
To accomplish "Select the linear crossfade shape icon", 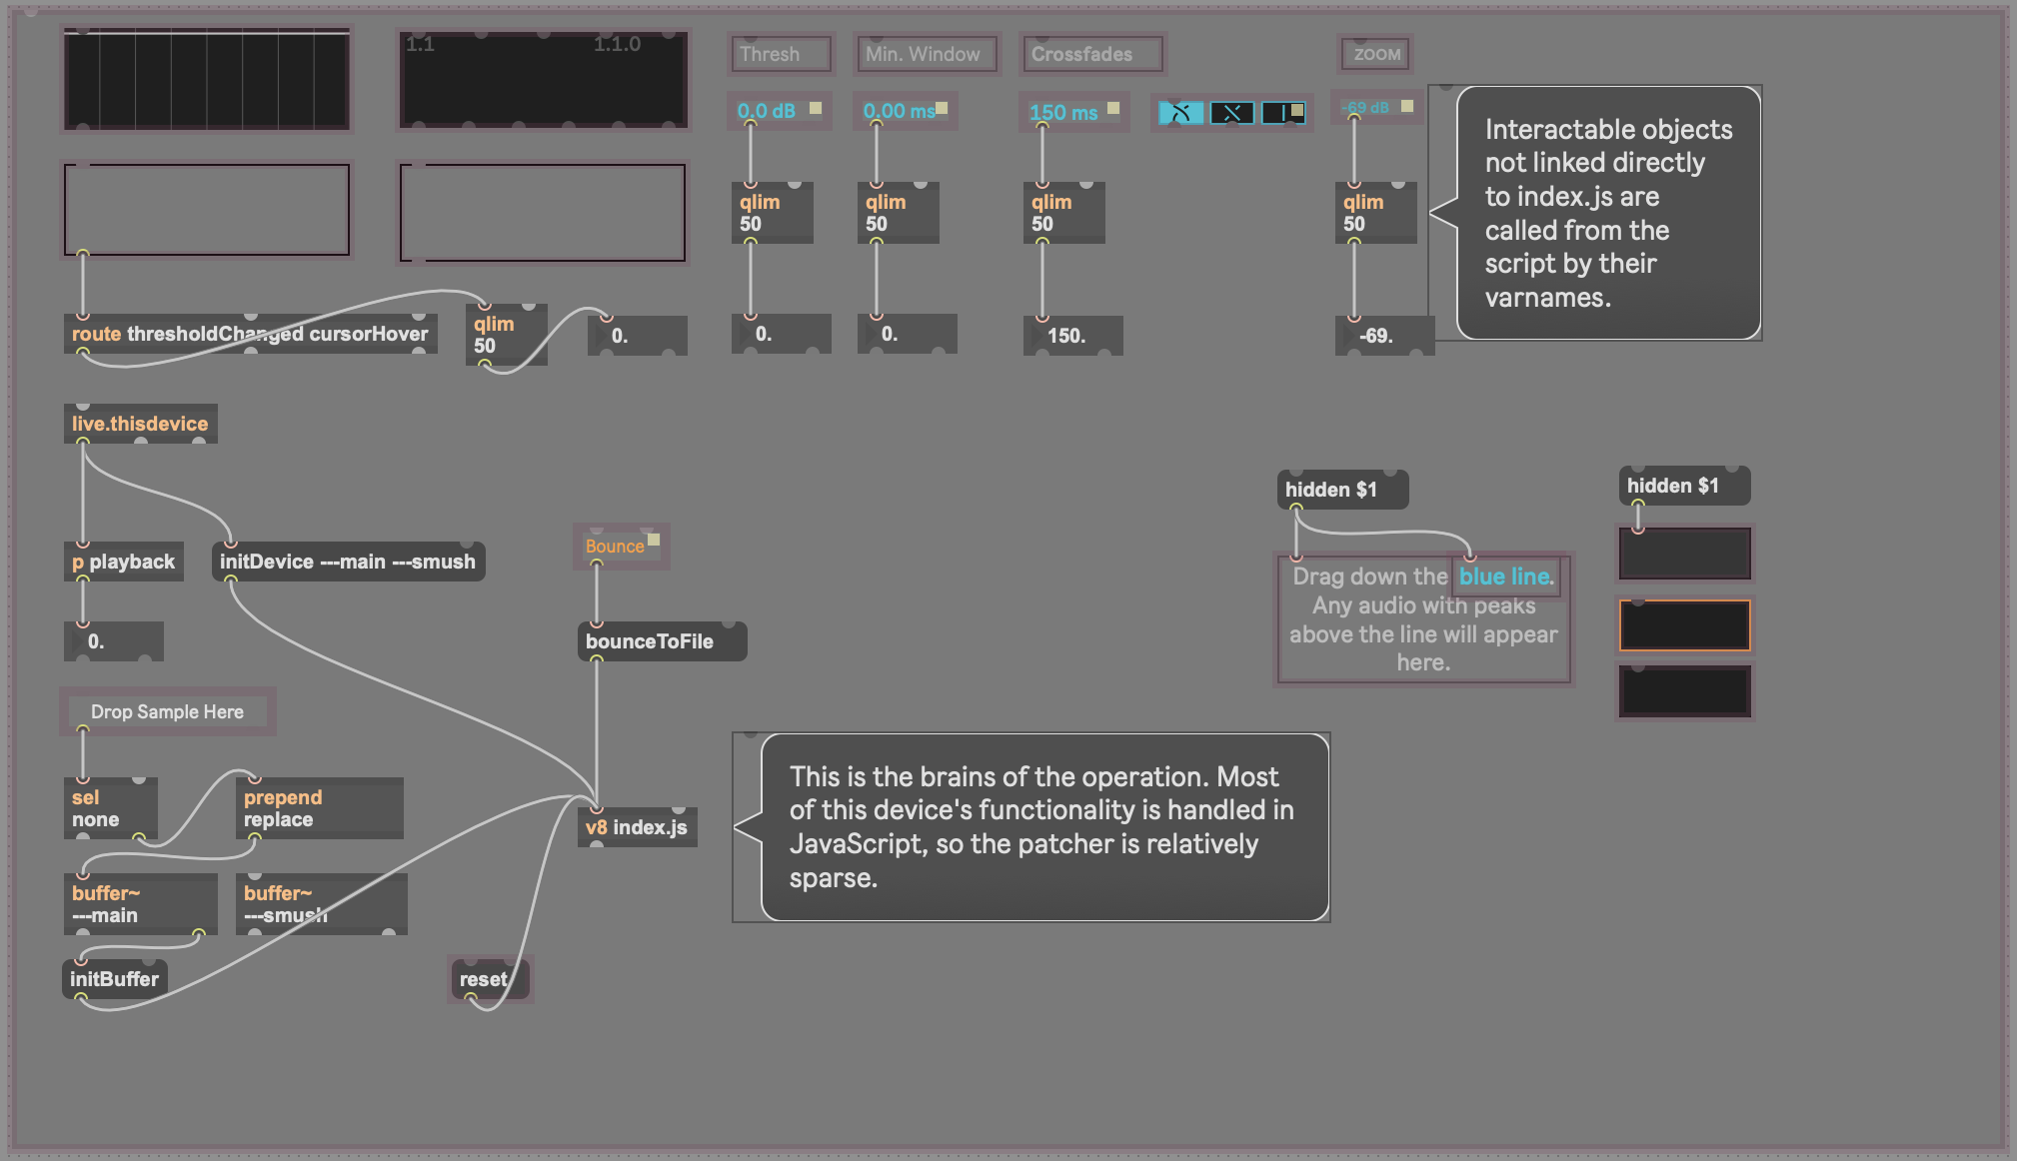I will (x=1231, y=113).
